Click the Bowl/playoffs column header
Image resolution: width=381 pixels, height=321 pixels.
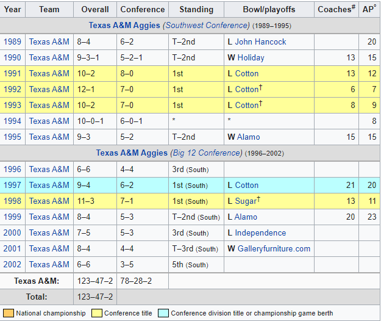269,9
